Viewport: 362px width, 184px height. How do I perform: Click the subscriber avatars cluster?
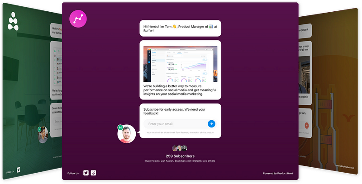(x=180, y=148)
